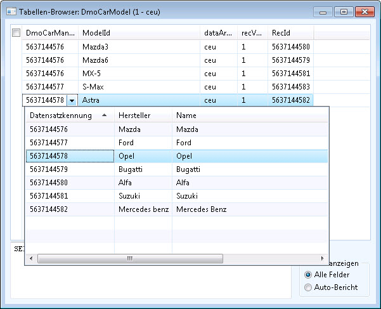Select lookup row 5637144582 Mercedes benz
The width and height of the screenshot is (381, 309).
click(177, 209)
